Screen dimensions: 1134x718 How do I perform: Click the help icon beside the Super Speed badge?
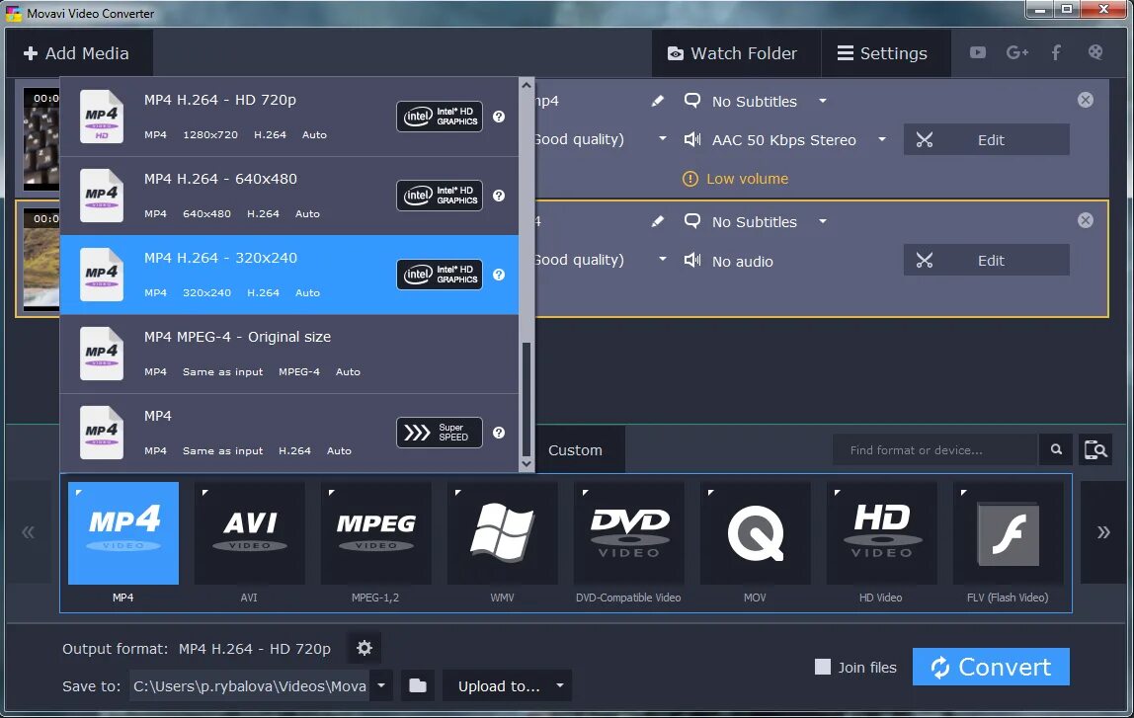click(499, 433)
